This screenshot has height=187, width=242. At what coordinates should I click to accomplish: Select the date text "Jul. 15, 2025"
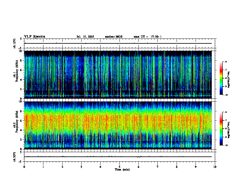tap(85, 37)
